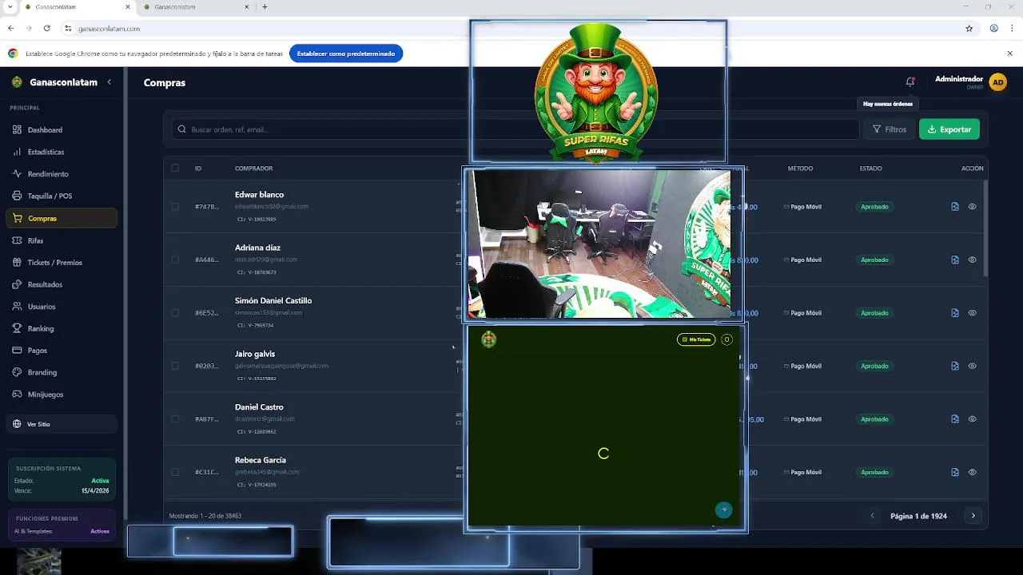The image size is (1023, 575).
Task: Go to previous page of orders
Action: [873, 516]
